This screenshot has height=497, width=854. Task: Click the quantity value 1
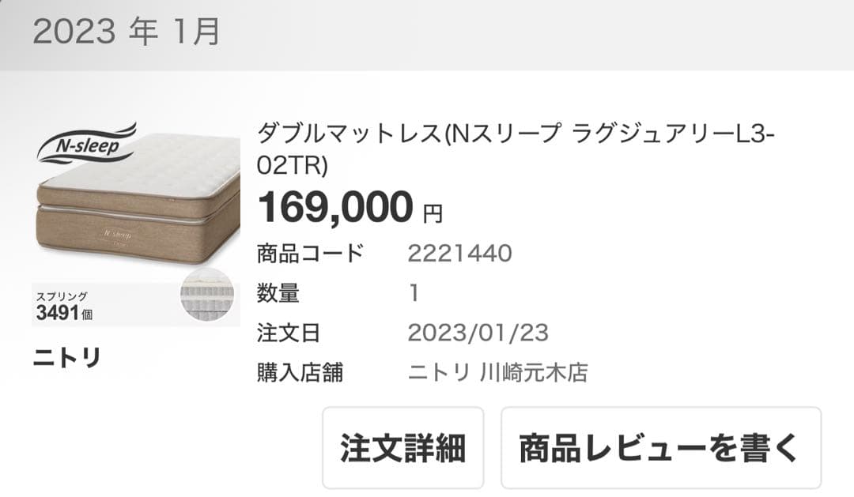point(414,293)
